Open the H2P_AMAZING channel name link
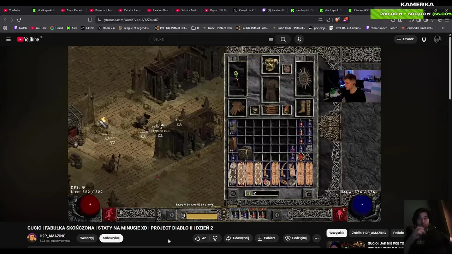The height and width of the screenshot is (254, 452). tap(52, 236)
